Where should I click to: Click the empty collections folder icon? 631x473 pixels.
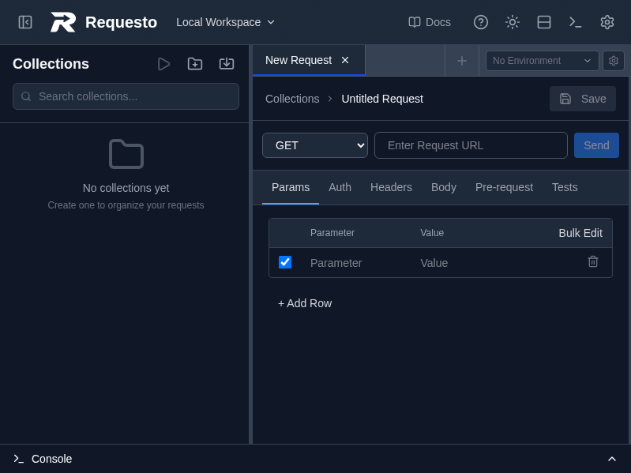click(x=126, y=155)
